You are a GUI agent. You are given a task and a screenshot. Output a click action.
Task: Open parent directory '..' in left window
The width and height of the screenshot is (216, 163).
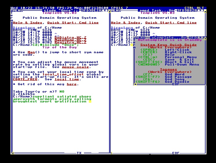click(x=57, y=35)
